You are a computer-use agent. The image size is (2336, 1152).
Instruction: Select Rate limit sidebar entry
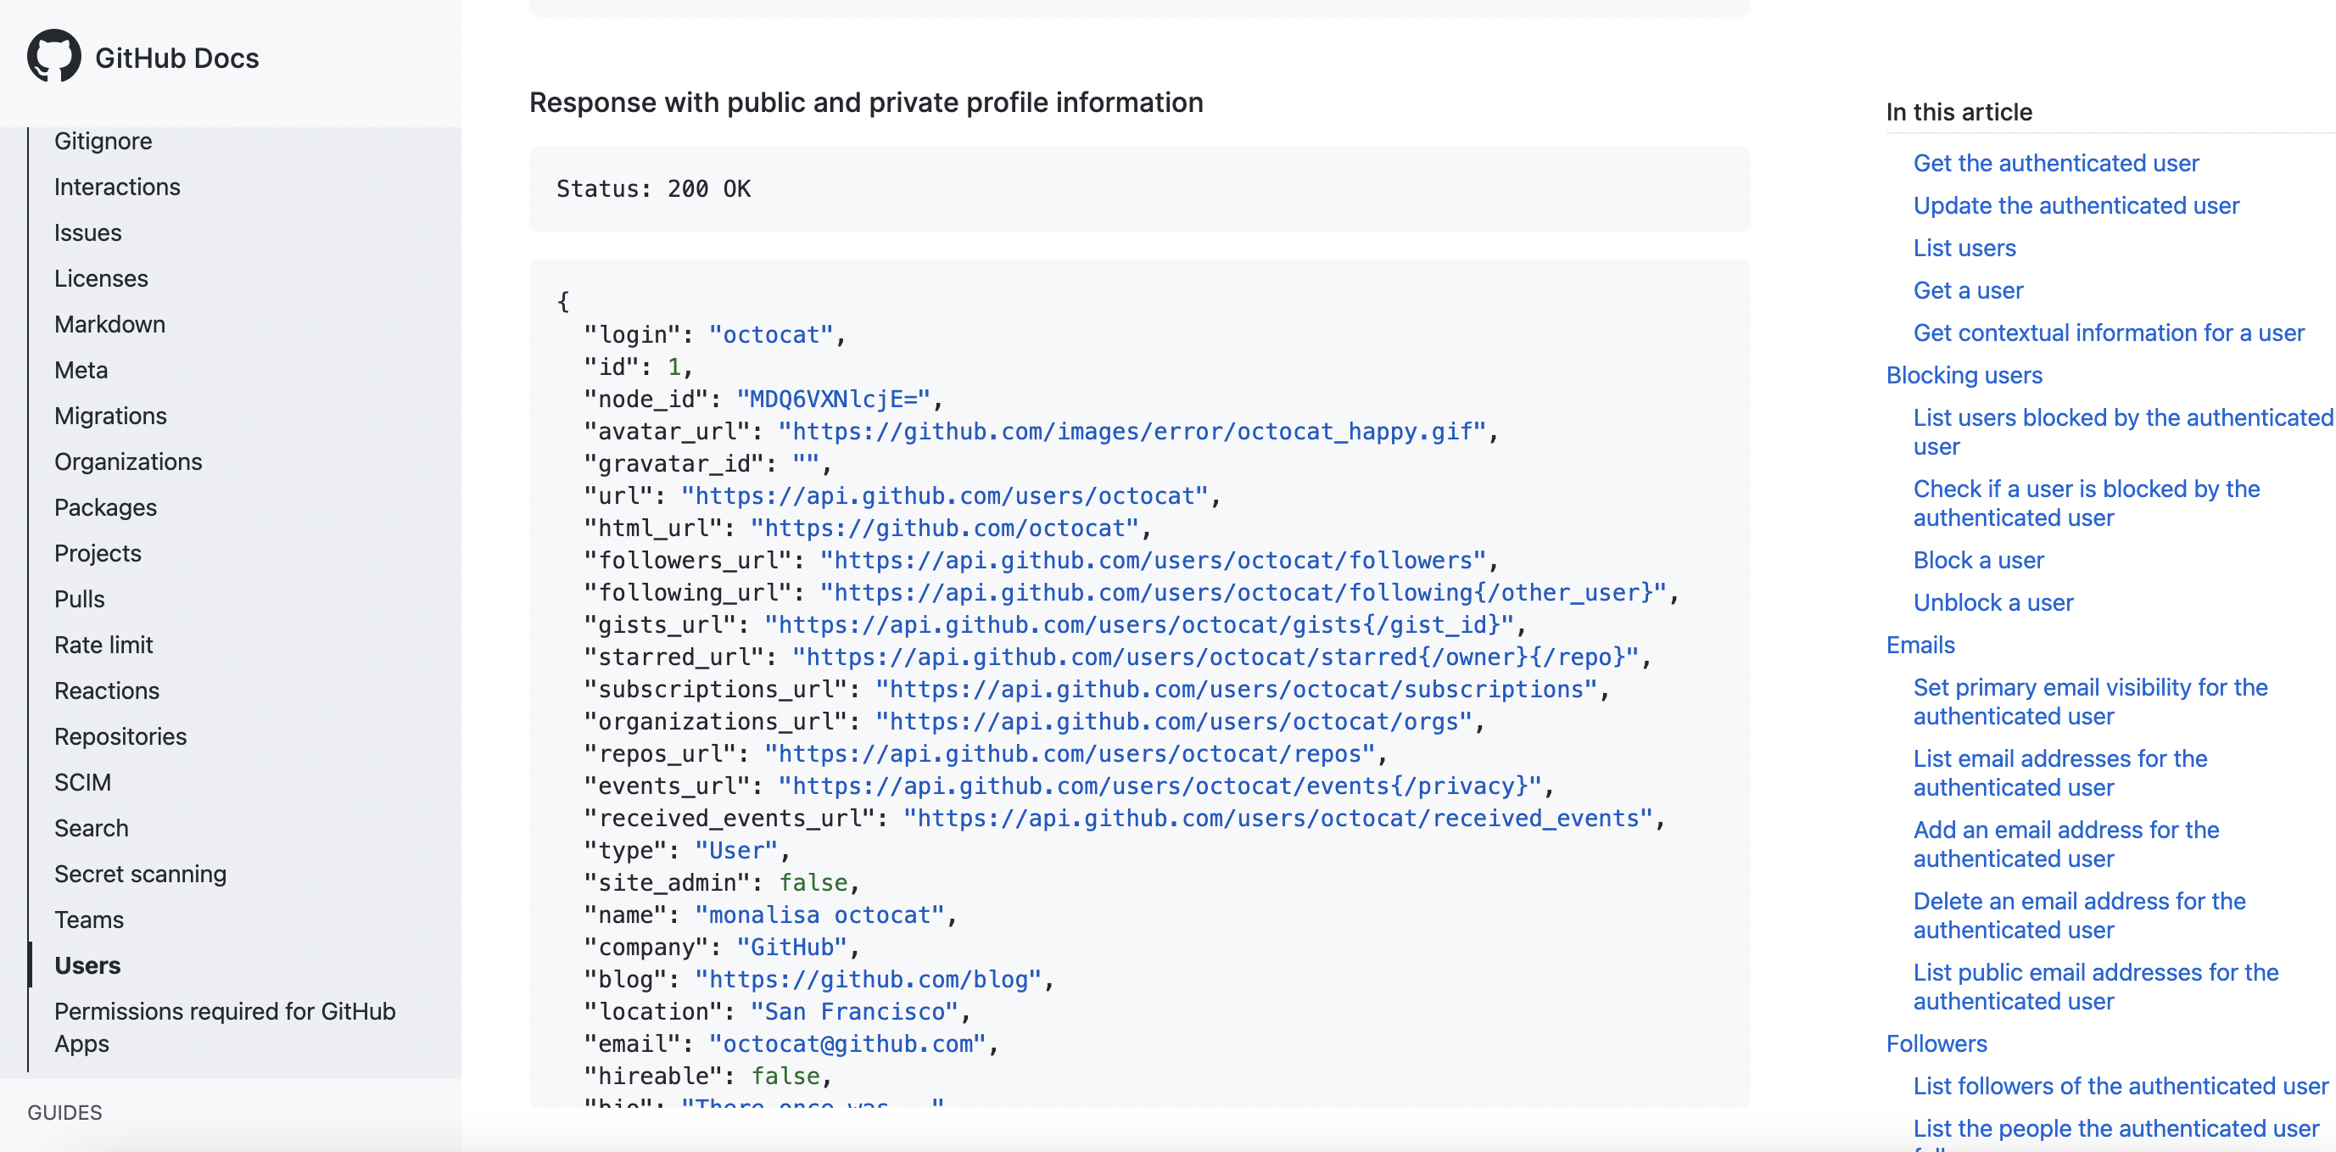point(103,645)
